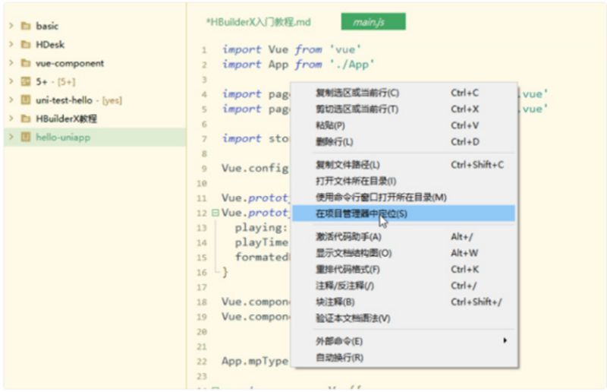Click the basic folder icon

[x=26, y=27]
